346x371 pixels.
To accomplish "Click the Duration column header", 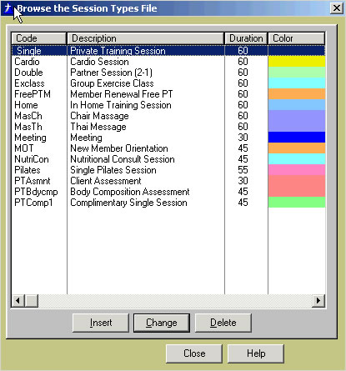I will point(246,38).
